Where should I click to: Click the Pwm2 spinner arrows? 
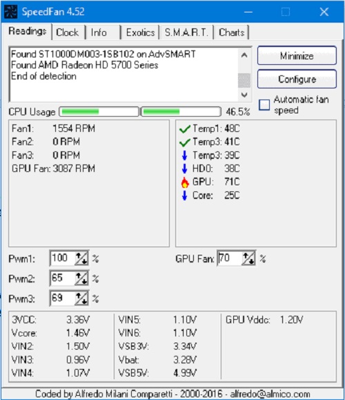81,278
